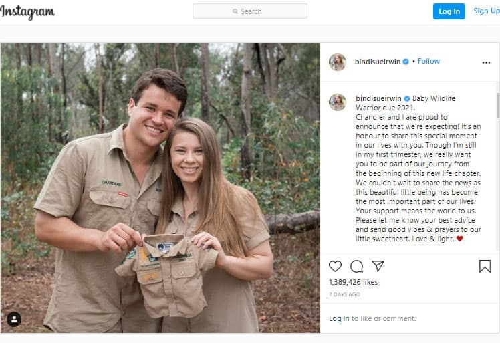500x343 pixels.
Task: Click bindisueirwin username in the caption
Action: tap(378, 98)
